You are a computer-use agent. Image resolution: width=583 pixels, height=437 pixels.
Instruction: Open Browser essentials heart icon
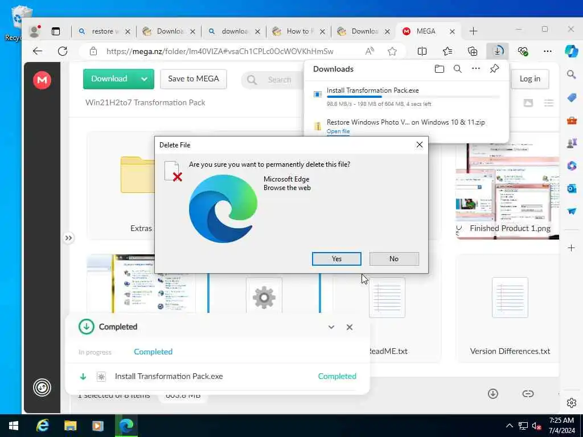tap(523, 51)
